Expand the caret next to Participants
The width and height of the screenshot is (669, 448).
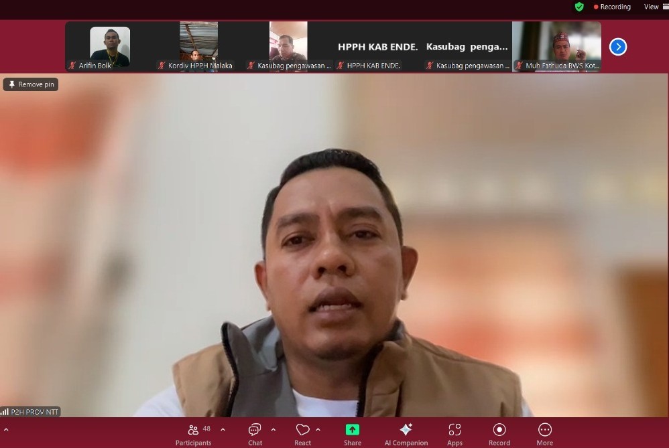223,430
